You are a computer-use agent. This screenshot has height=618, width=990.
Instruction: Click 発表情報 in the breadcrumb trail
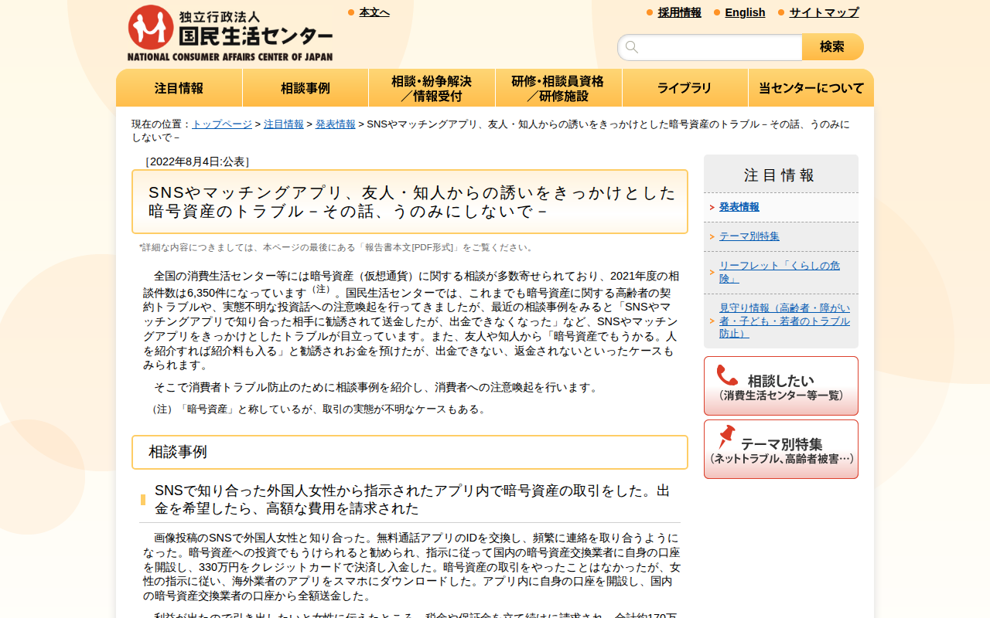click(x=336, y=124)
